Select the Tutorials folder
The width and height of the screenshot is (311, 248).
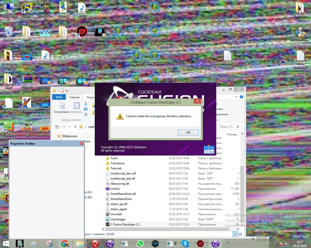(116, 168)
